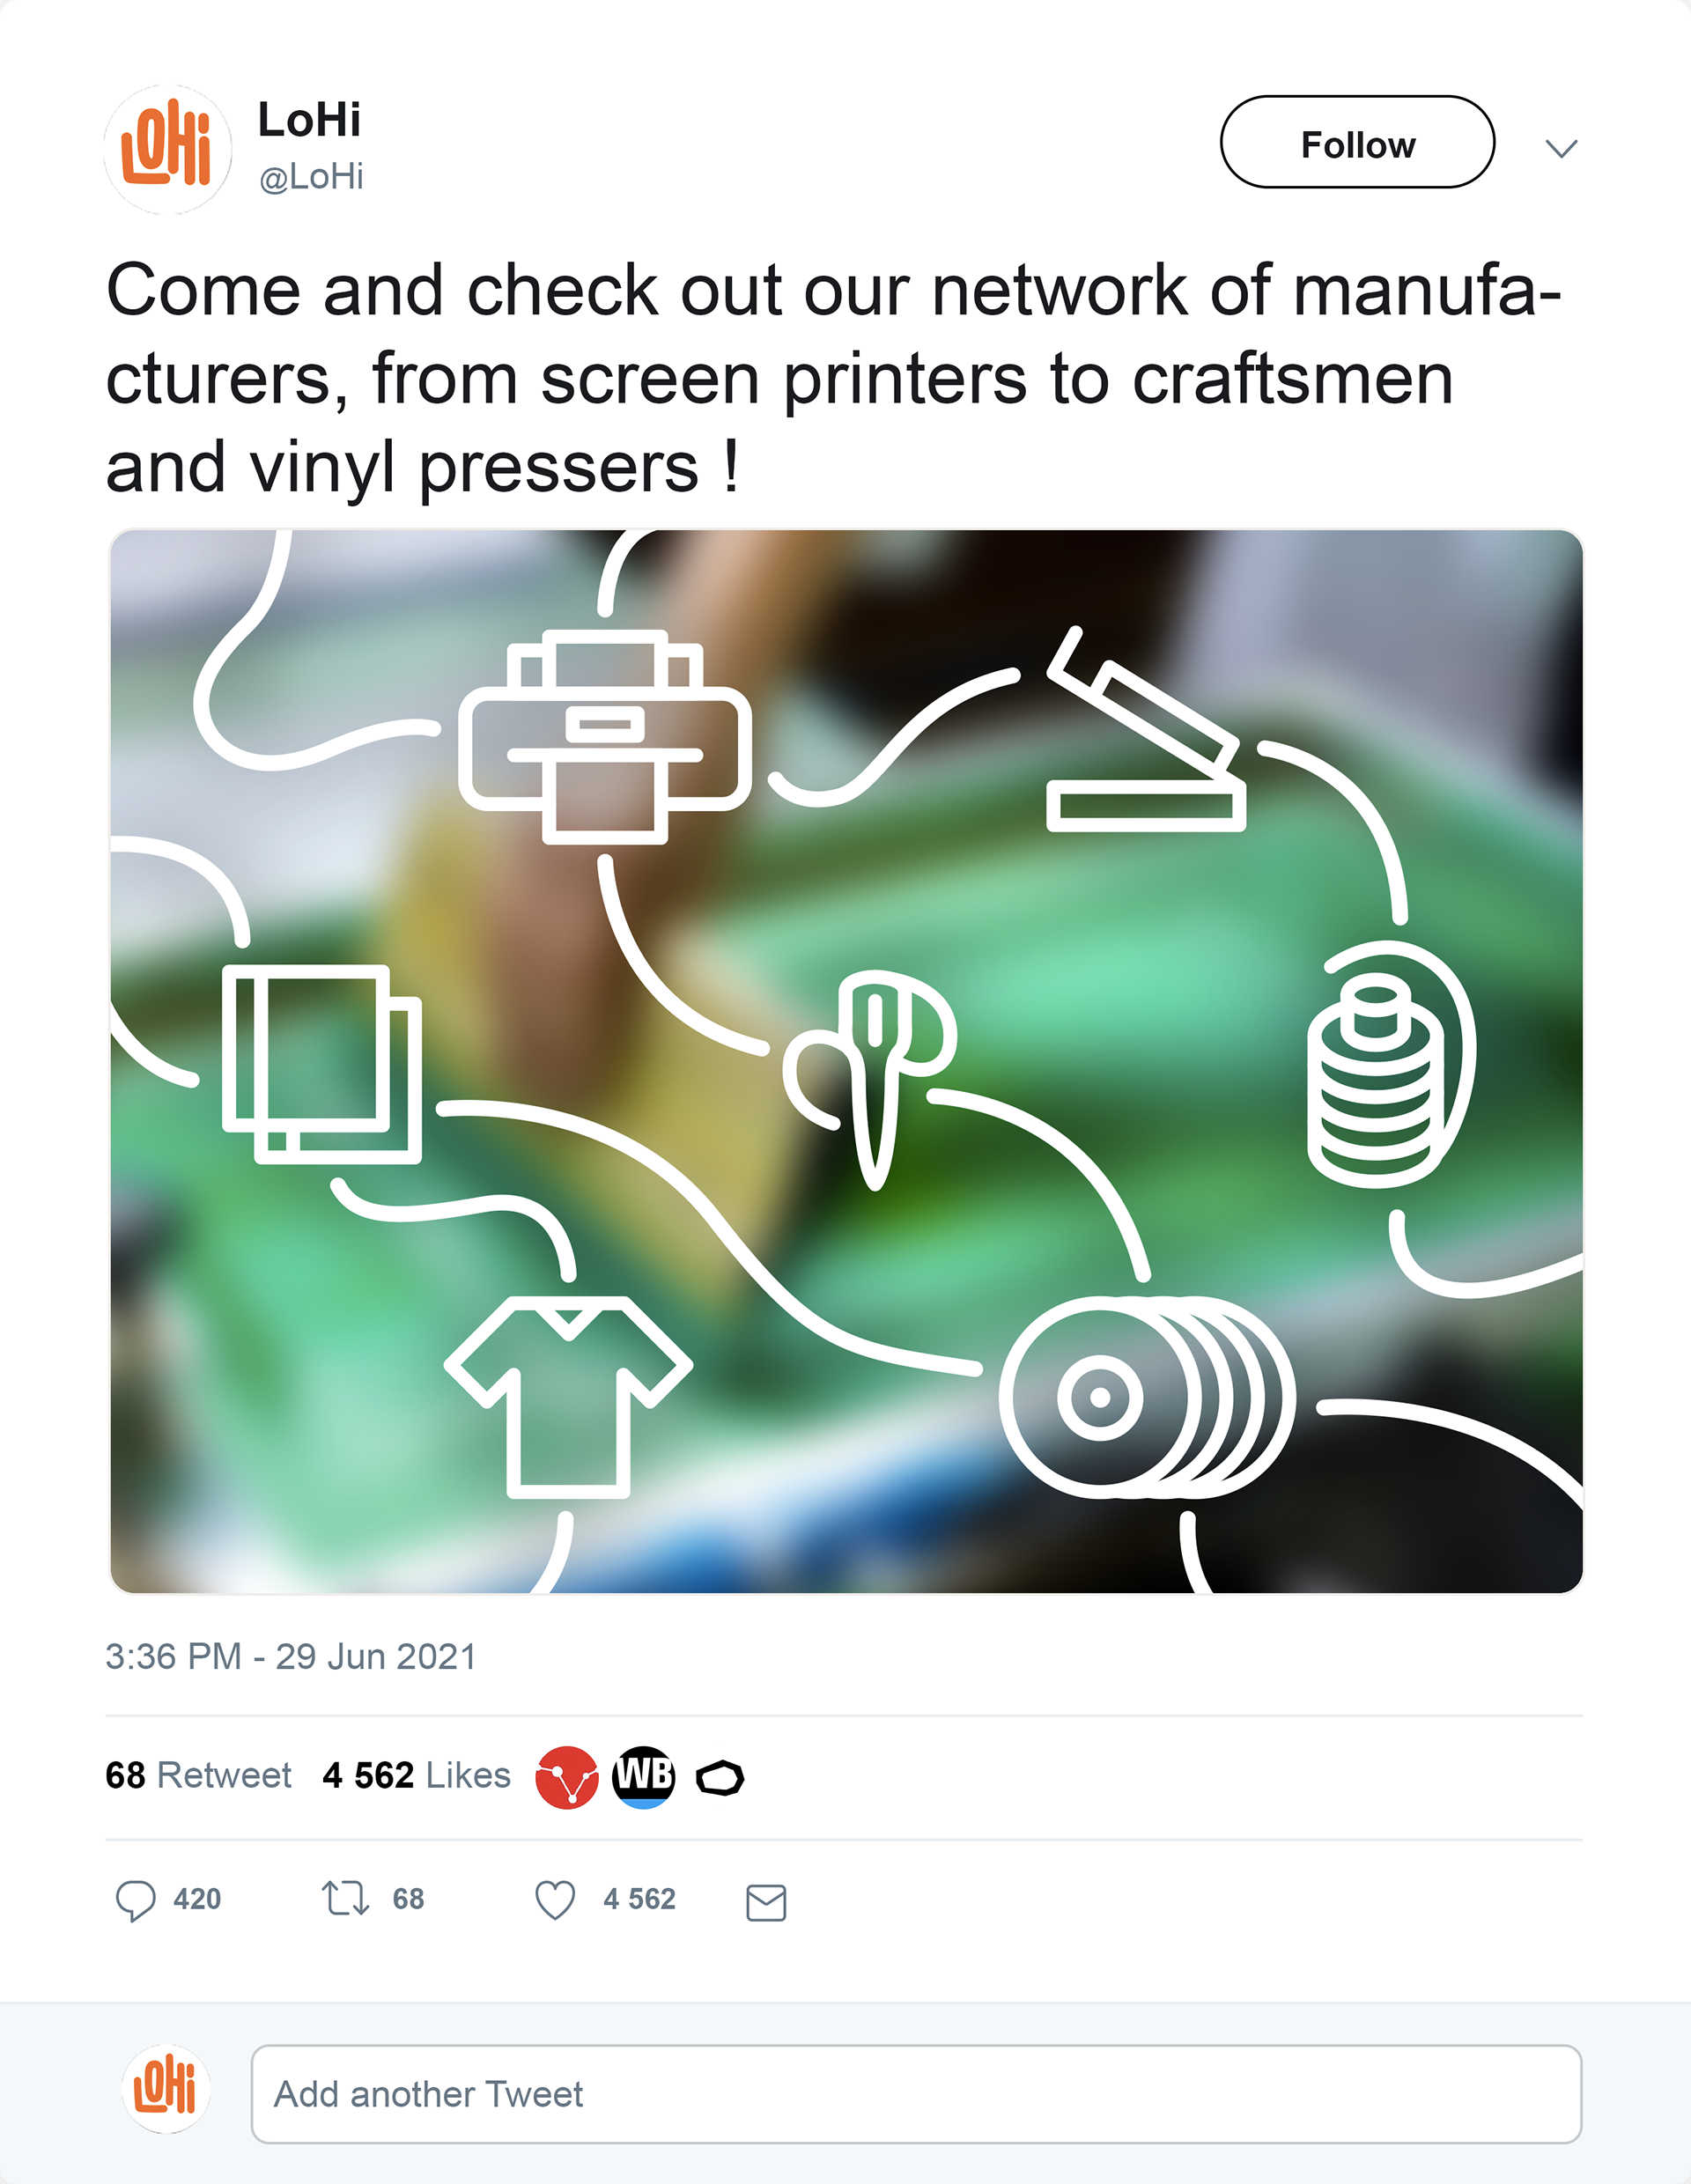Open the tweet timestamp 29 Jun 2021
This screenshot has width=1691, height=2184.
pos(290,1656)
